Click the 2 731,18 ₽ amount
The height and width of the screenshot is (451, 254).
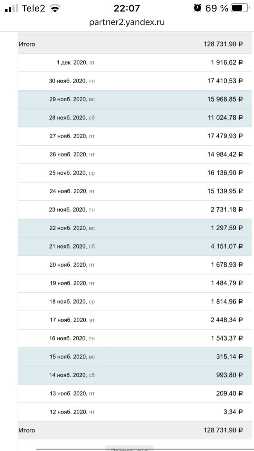(x=226, y=209)
